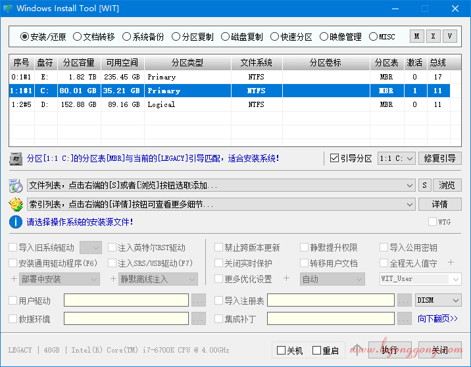This screenshot has height=367, width=471.
Task: Click the blue info icon
Action: 16,222
